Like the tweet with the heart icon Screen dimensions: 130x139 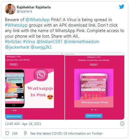coord(7,133)
